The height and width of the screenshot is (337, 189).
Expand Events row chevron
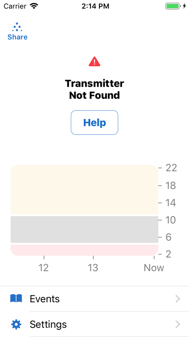177,299
